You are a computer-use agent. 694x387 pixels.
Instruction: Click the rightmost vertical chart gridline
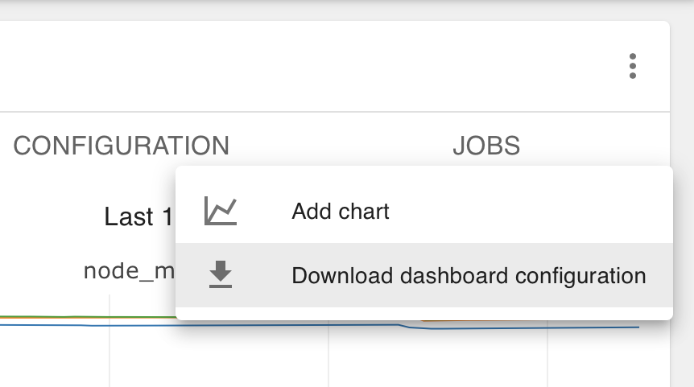pyautogui.click(x=547, y=354)
